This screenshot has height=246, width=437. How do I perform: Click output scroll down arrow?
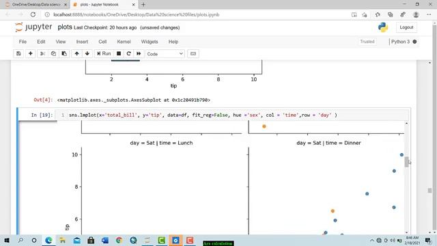(x=407, y=232)
